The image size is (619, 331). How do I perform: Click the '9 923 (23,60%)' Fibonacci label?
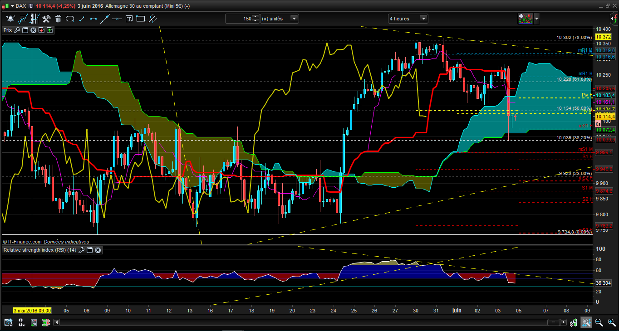click(x=575, y=174)
